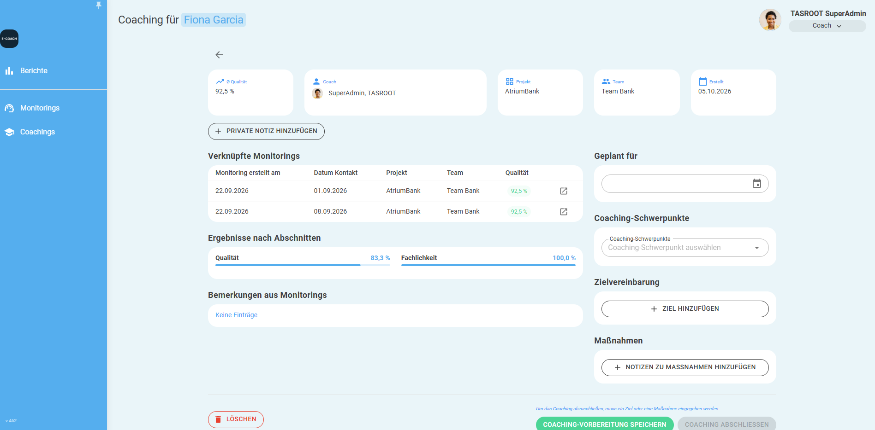The width and height of the screenshot is (875, 430).
Task: Click the Coaching-Schwerpunkte dropdown arrow
Action: click(x=757, y=248)
